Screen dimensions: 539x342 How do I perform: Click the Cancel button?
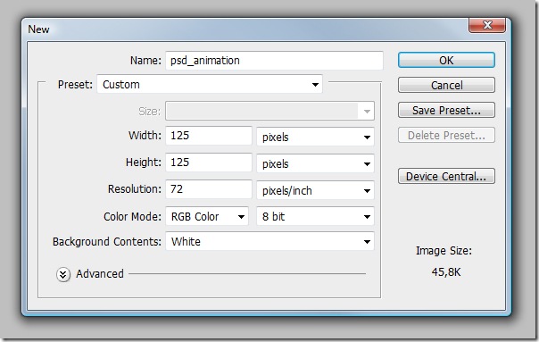[x=446, y=85]
